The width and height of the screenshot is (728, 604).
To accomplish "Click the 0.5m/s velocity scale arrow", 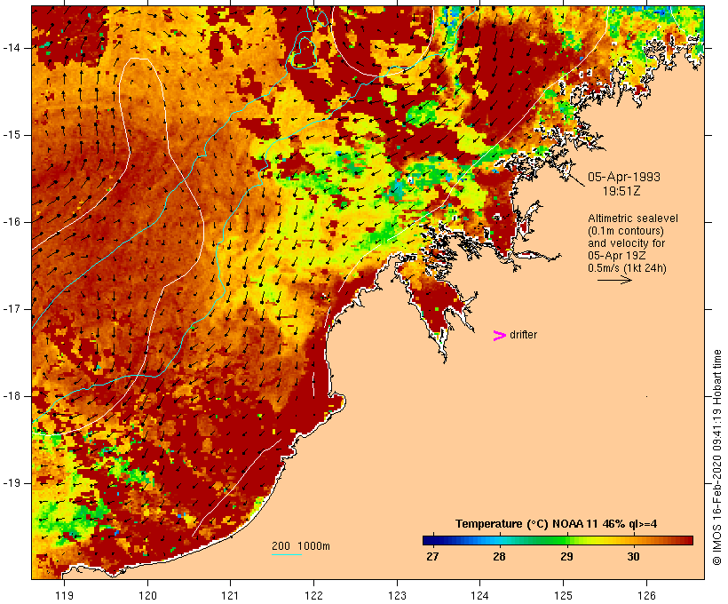I will (x=614, y=280).
